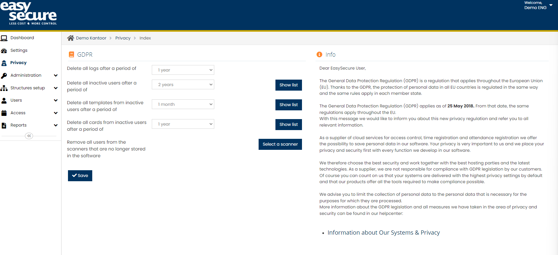The height and width of the screenshot is (255, 558).
Task: Click the Dashboard laptop icon in sidebar
Action: (x=4, y=38)
